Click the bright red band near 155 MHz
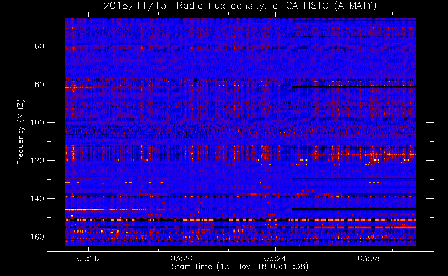Screen dimensions: 448x276 point(365,227)
